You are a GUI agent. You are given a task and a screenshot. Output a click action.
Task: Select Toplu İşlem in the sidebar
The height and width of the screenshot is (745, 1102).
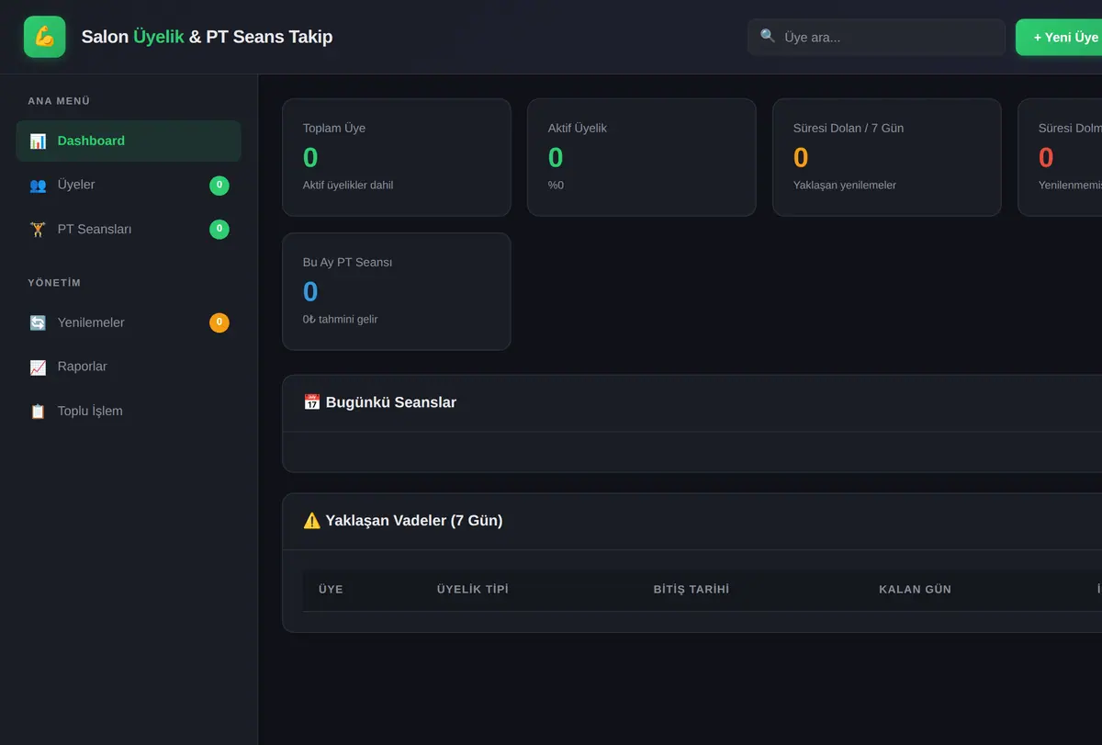(129, 411)
